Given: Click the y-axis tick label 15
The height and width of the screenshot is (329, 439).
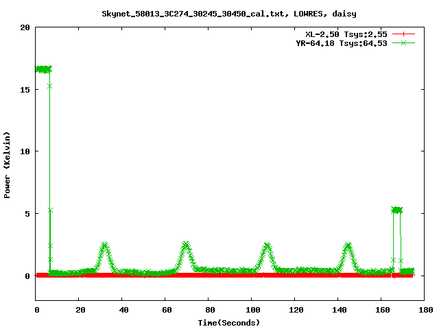Looking at the screenshot, I should point(25,90).
